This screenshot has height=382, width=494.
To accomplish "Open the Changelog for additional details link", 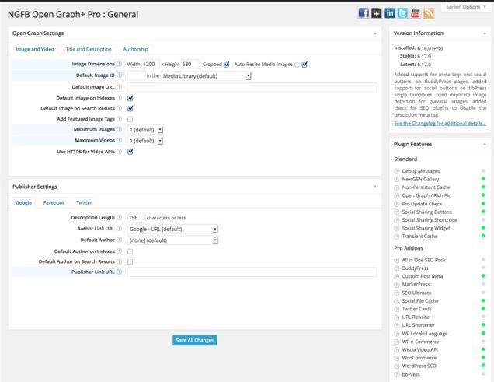I will click(440, 124).
